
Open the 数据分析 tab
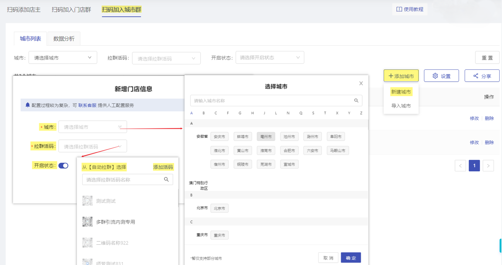64,39
